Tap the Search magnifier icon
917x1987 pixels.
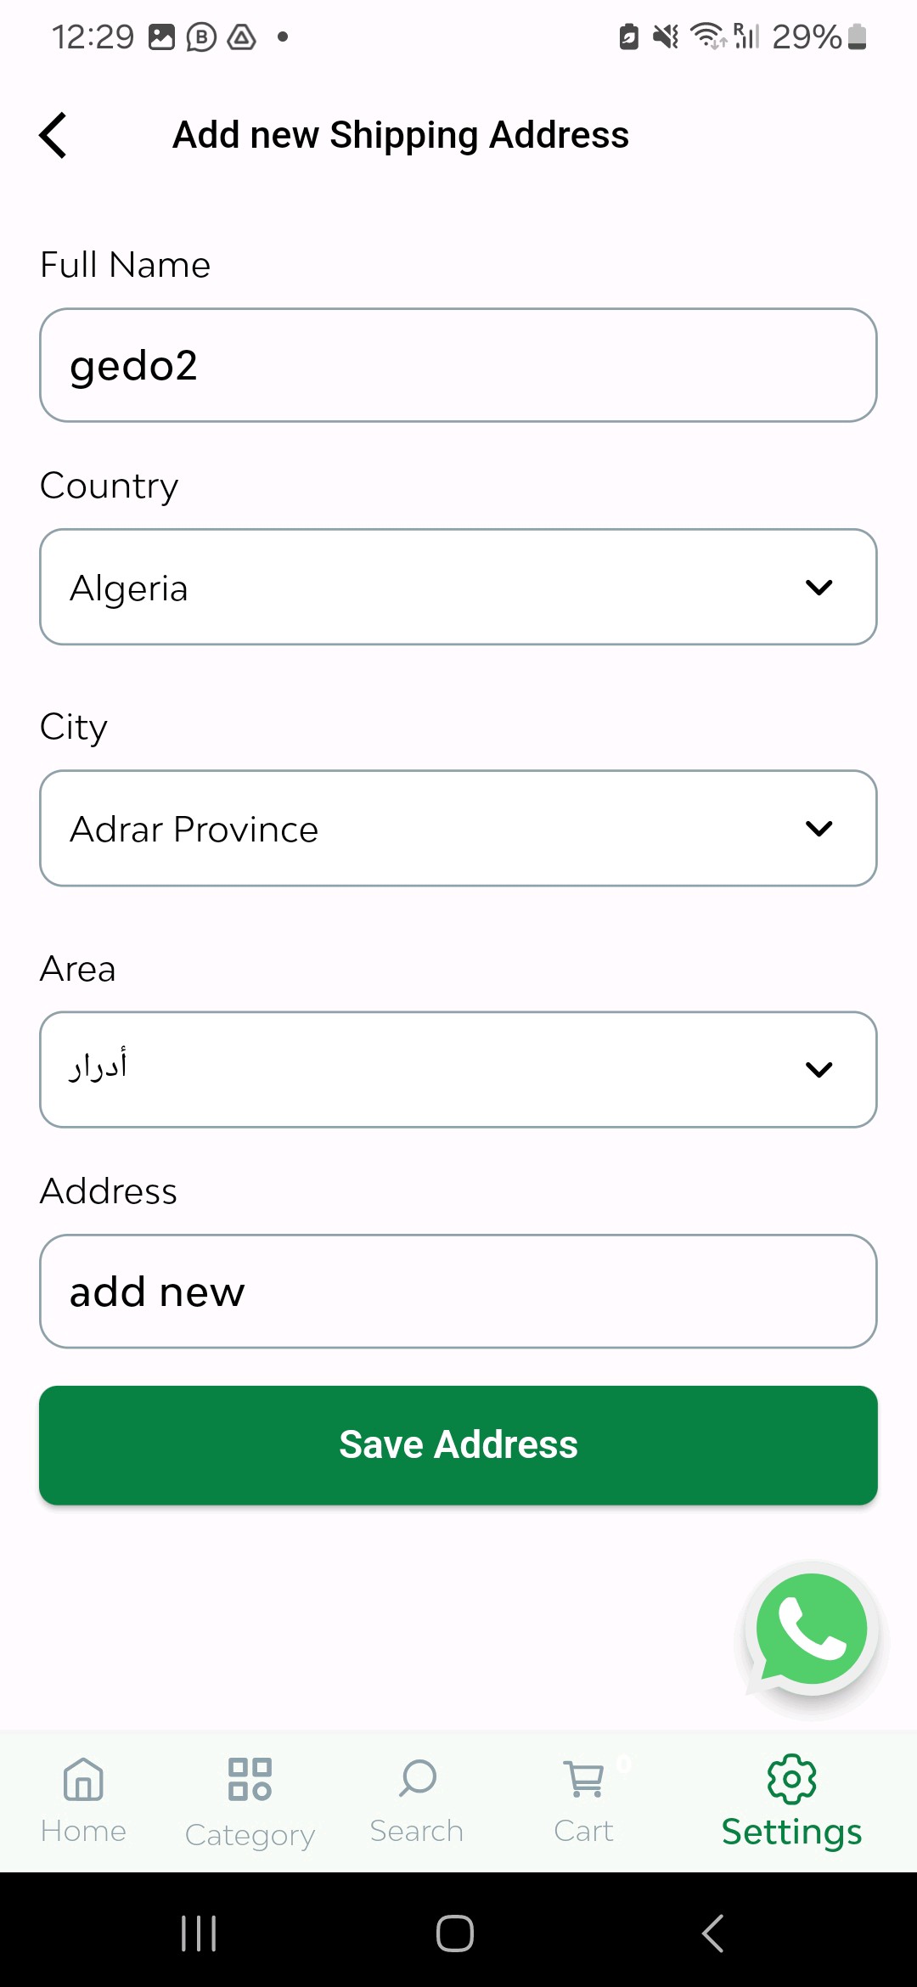coord(417,1777)
